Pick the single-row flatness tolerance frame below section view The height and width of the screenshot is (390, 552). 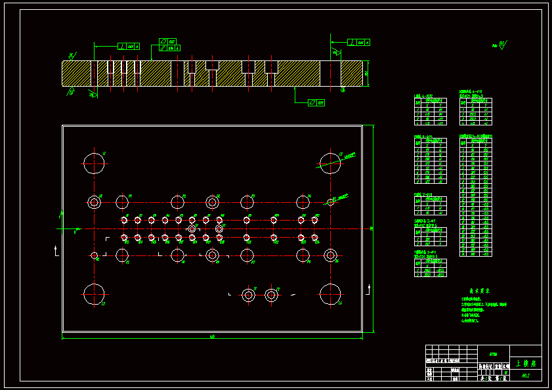[x=316, y=102]
